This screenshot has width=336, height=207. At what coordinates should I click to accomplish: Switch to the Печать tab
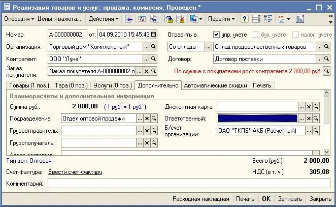(x=262, y=85)
